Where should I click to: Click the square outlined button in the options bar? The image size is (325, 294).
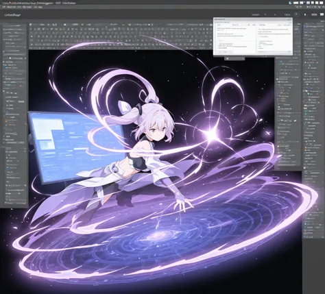(296, 14)
